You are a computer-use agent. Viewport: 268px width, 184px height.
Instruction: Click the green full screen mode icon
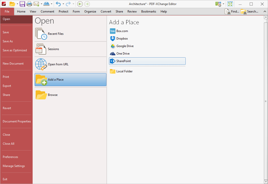[230, 4]
